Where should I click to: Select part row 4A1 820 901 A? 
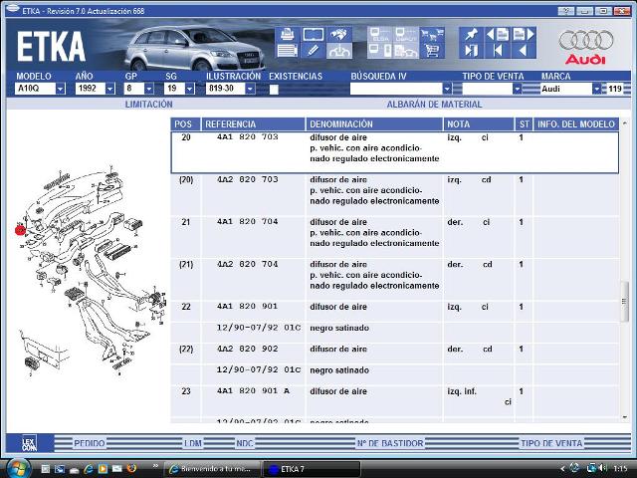click(x=395, y=401)
